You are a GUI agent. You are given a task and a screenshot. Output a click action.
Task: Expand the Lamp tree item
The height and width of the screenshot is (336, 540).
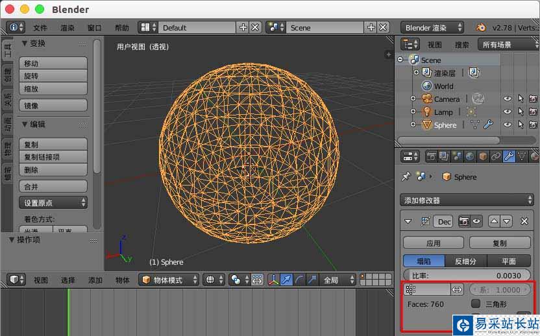[x=413, y=112]
